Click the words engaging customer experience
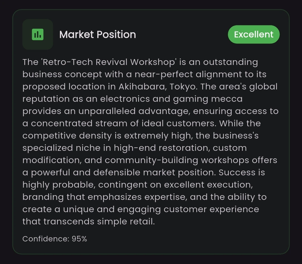The image size is (302, 264). tap(188, 209)
